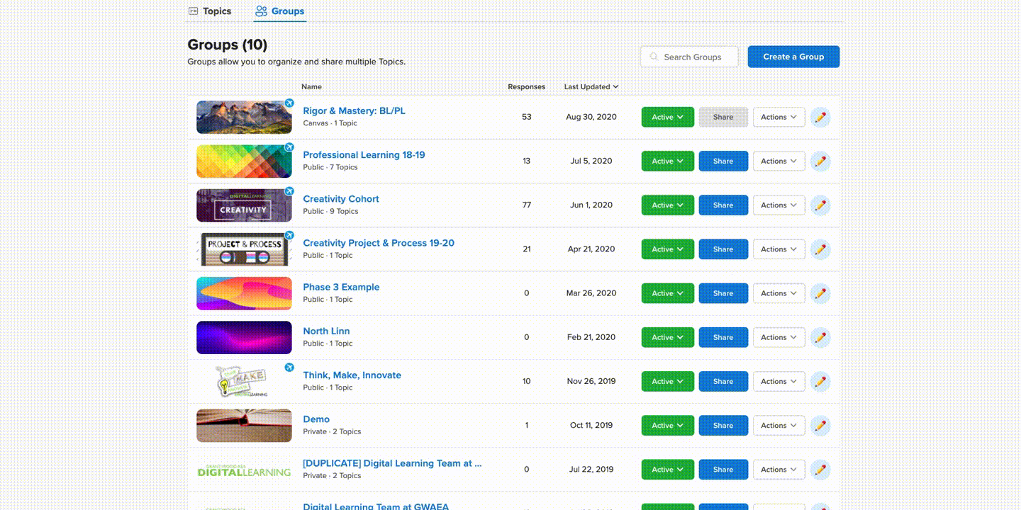Click in the Search Groups field
The height and width of the screenshot is (510, 1021).
tap(689, 57)
